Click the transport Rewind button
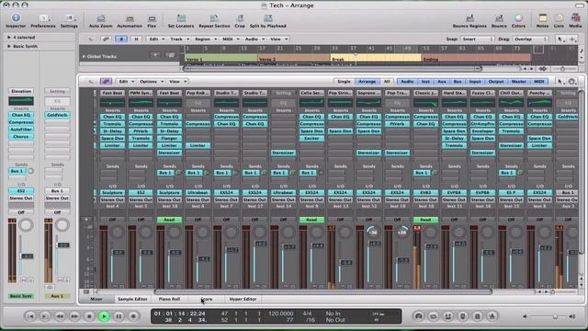Image resolution: width=588 pixels, height=331 pixels. (60, 316)
